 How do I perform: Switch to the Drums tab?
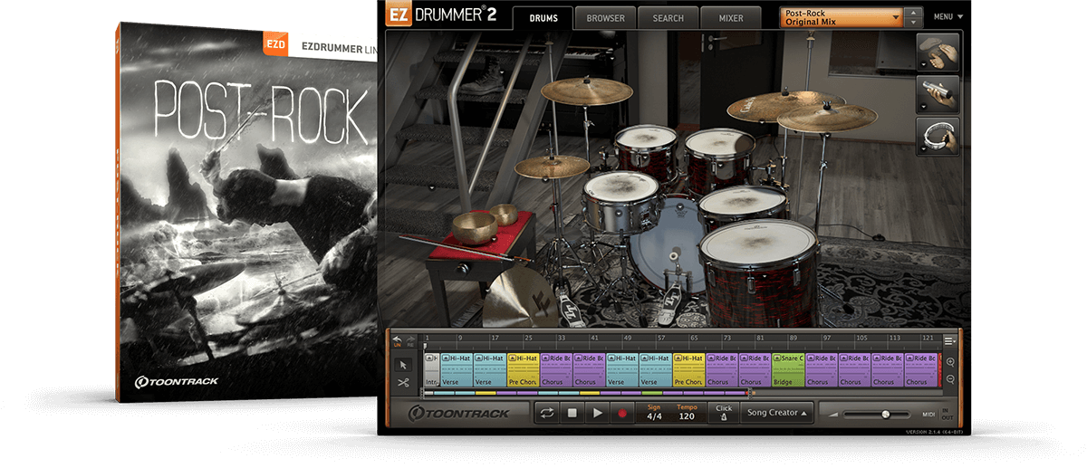coord(543,17)
